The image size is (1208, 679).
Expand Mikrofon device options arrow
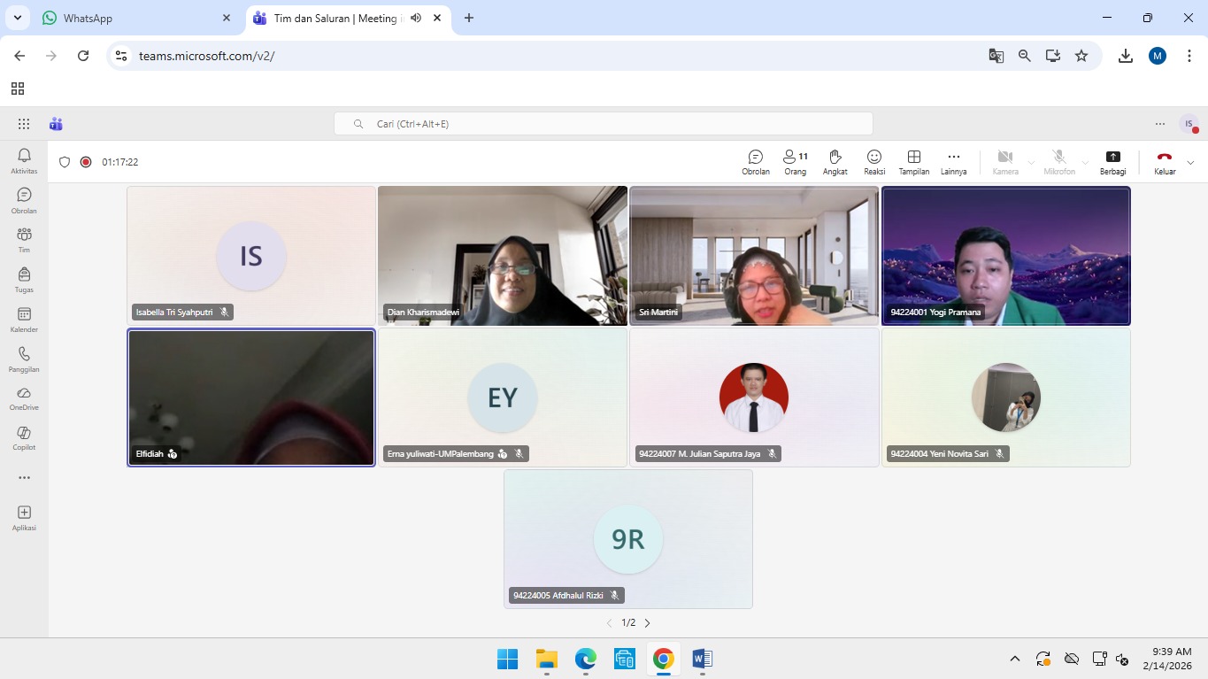click(x=1085, y=162)
